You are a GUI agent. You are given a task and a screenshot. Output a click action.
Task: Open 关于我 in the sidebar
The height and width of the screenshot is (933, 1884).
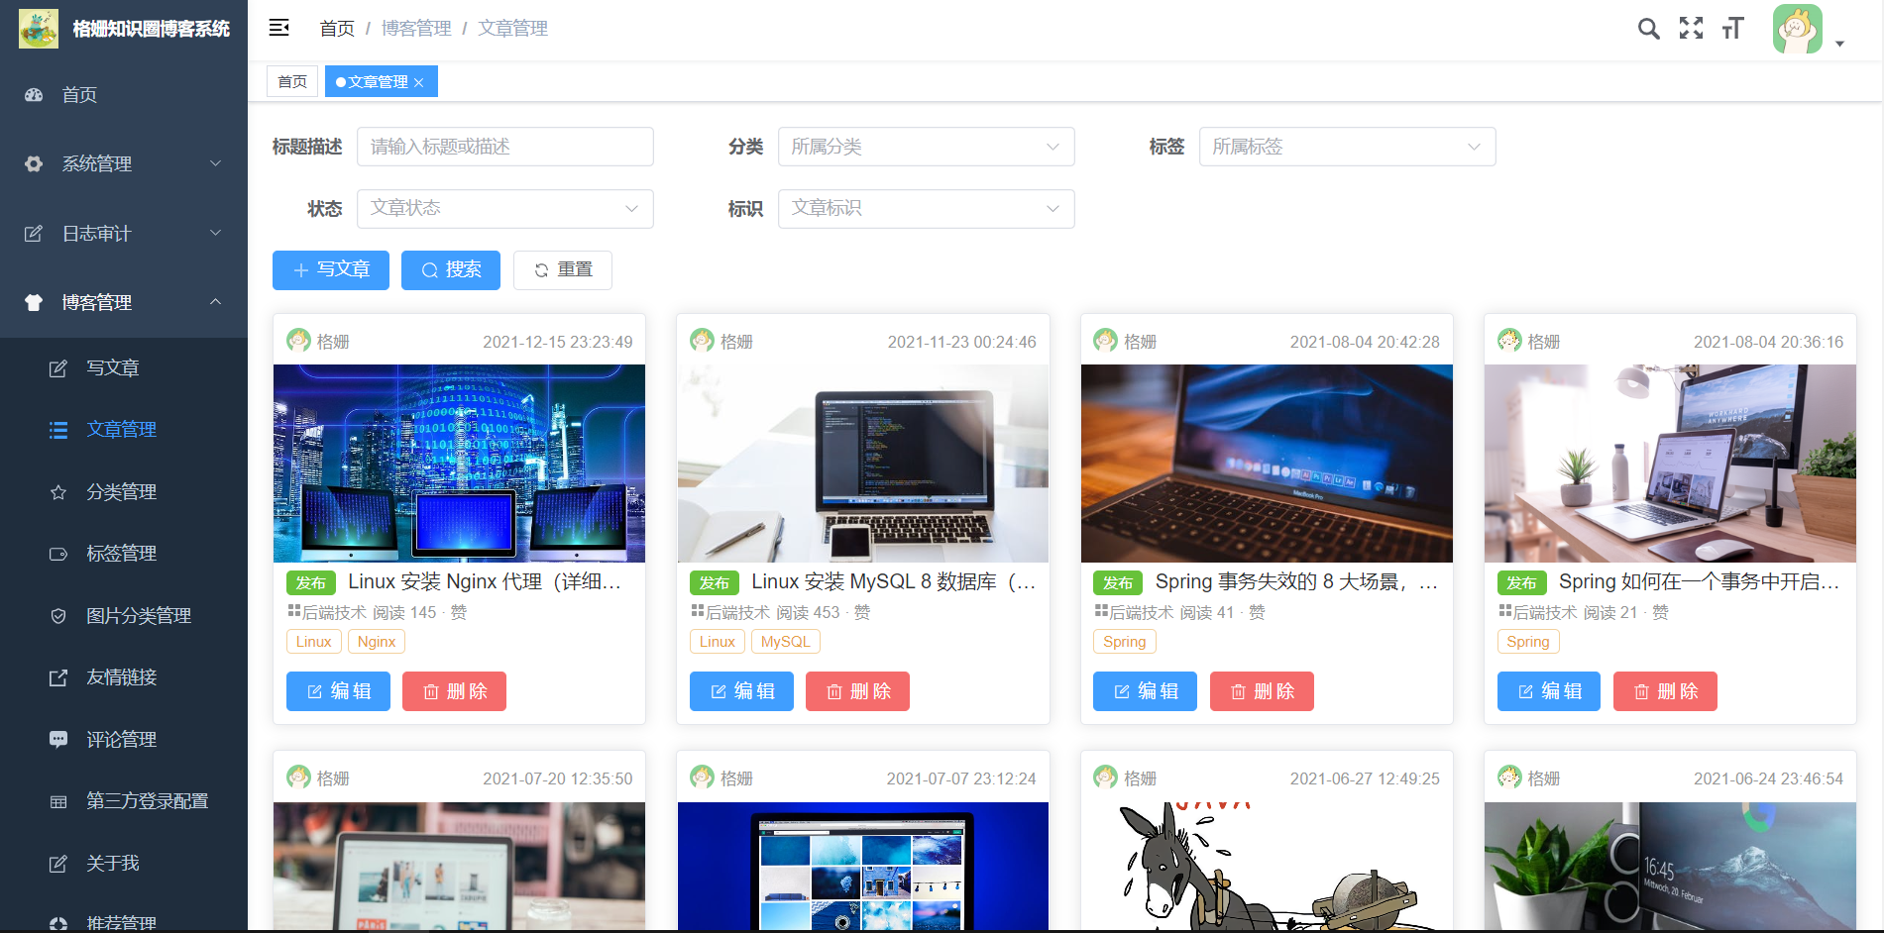click(x=124, y=864)
